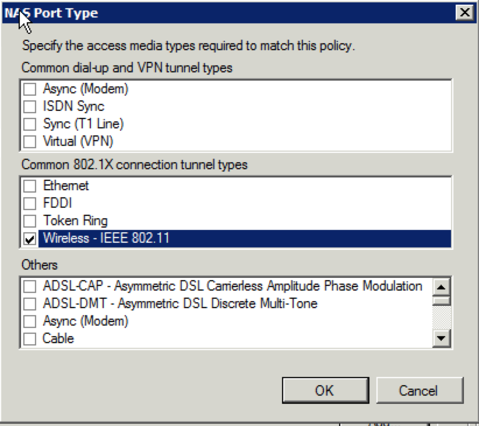The width and height of the screenshot is (479, 426).
Task: Select the highlighted Wireless - IEEE 802.11 row
Action: [244, 239]
